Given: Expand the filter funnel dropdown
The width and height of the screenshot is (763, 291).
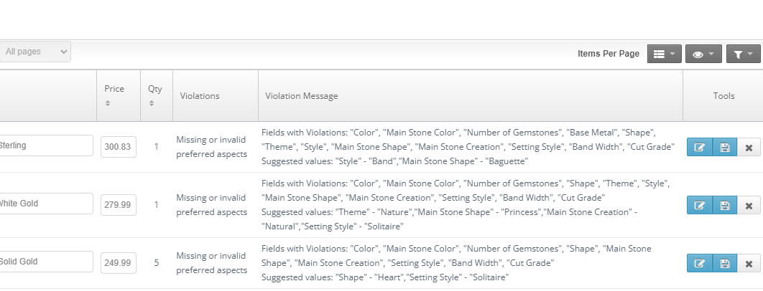Looking at the screenshot, I should [743, 54].
